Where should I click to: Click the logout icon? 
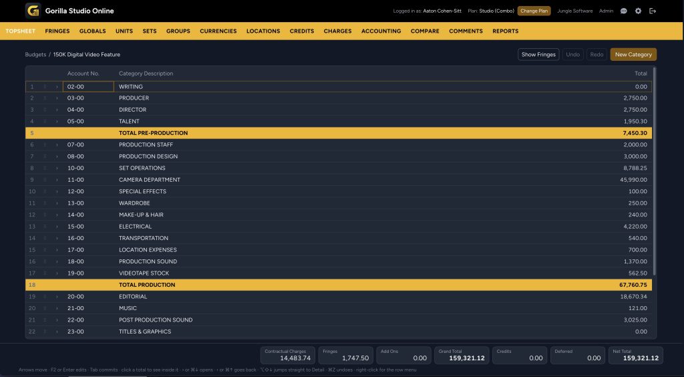tap(653, 11)
